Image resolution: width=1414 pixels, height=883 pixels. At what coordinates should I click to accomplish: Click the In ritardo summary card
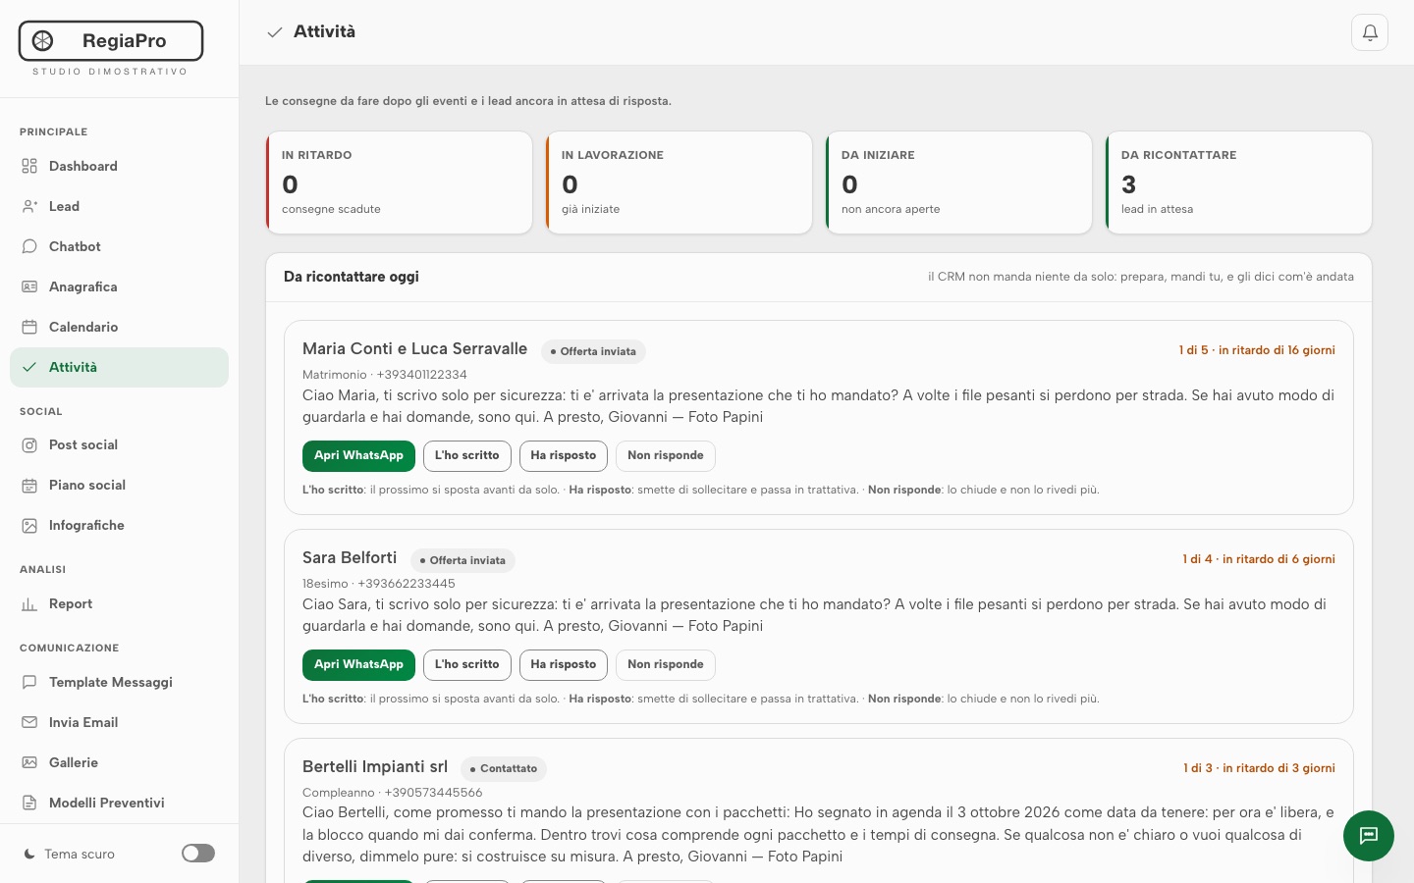399,182
